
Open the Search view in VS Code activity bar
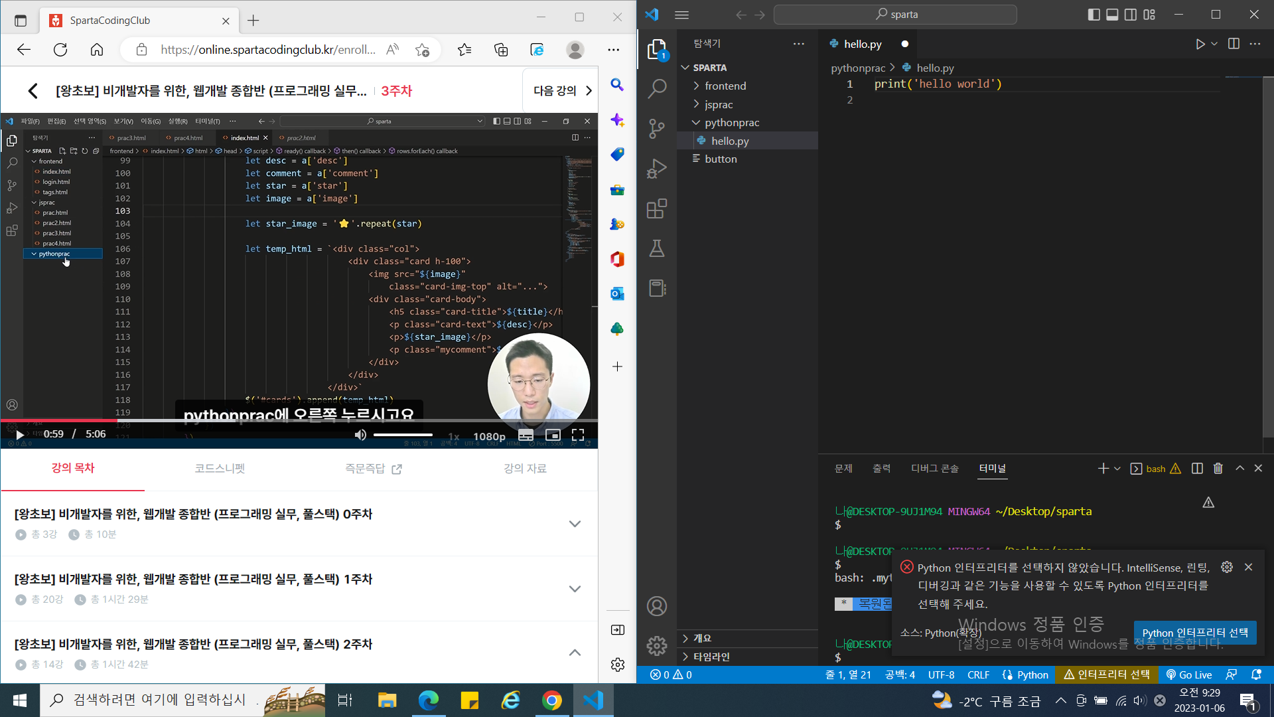point(657,88)
